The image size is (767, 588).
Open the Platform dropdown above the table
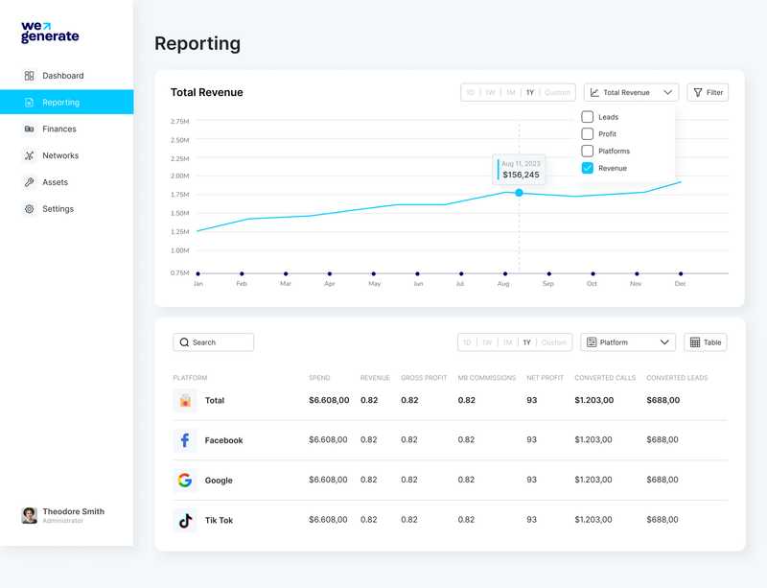pyautogui.click(x=628, y=341)
